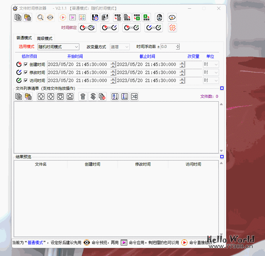Click the eye preview icon in the top toolbar
Screen dimensions: 265x256
(x=50, y=18)
